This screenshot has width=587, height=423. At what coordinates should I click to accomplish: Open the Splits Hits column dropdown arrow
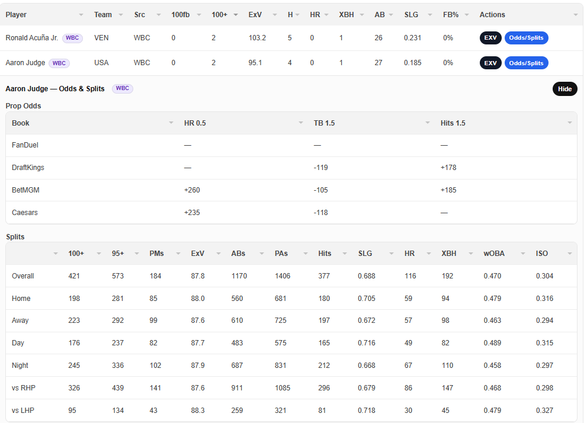pyautogui.click(x=345, y=254)
